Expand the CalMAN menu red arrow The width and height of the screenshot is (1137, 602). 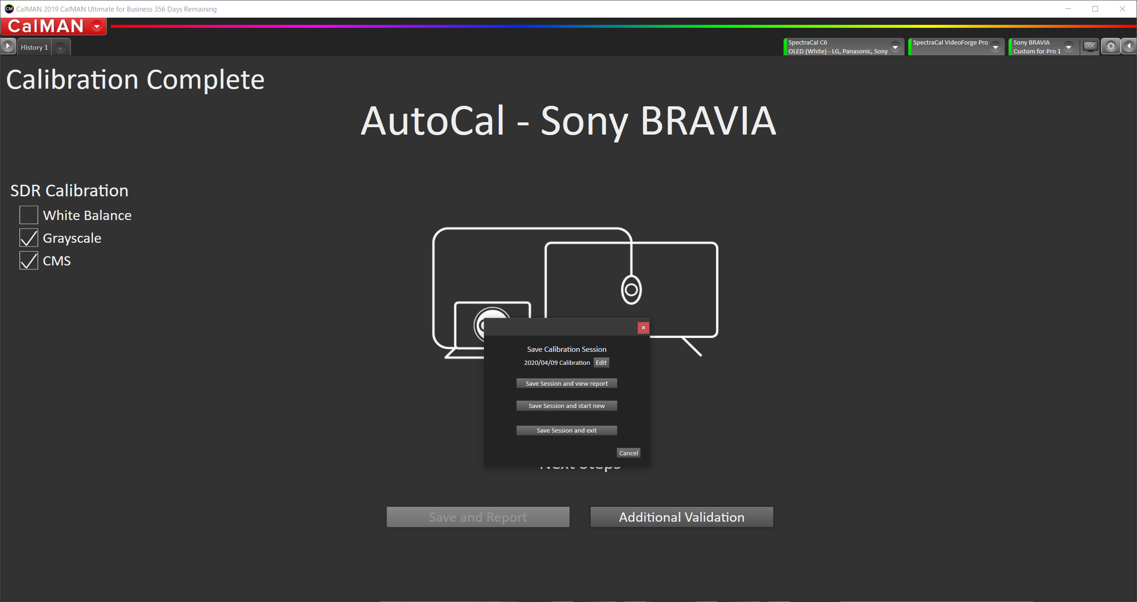point(97,26)
